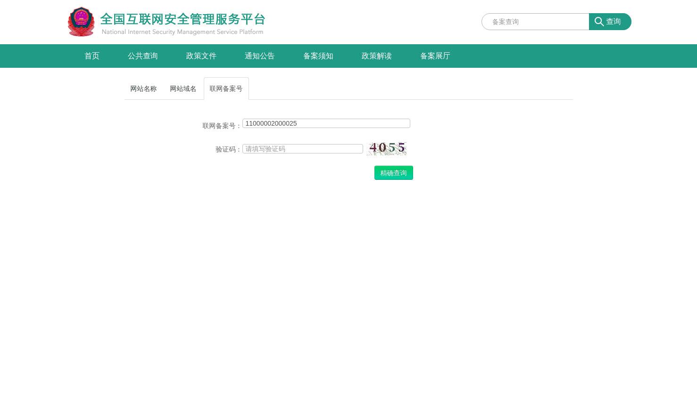This screenshot has height=394, width=697.
Task: Open 公共查询 menu item
Action: click(143, 56)
